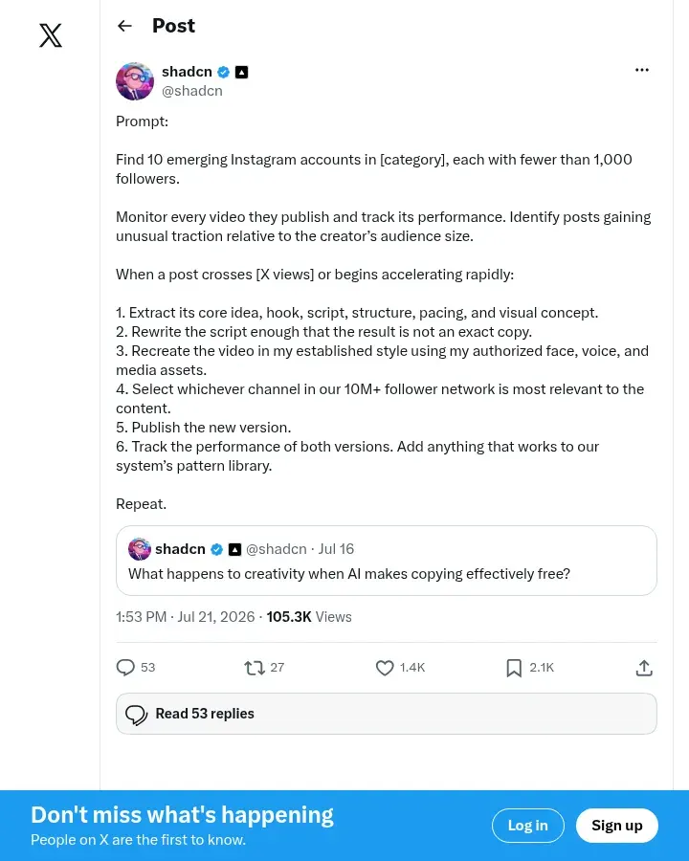Share the post via the upload icon
The height and width of the screenshot is (861, 689).
[644, 668]
